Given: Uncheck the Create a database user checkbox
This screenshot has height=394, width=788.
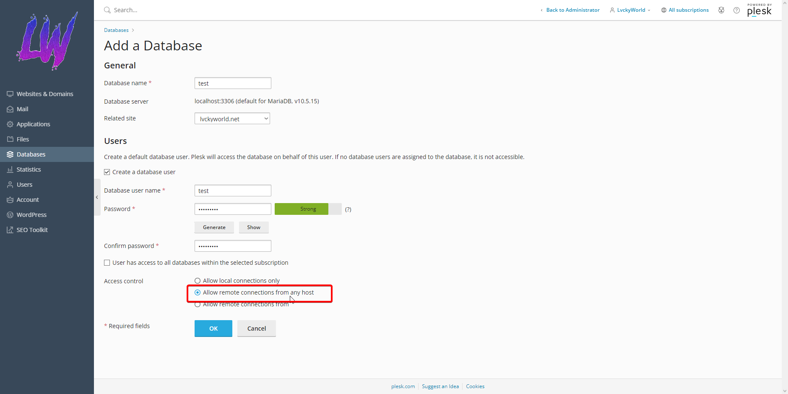Looking at the screenshot, I should coord(107,172).
